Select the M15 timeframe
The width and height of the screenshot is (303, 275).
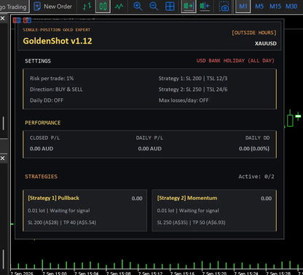pos(275,7)
